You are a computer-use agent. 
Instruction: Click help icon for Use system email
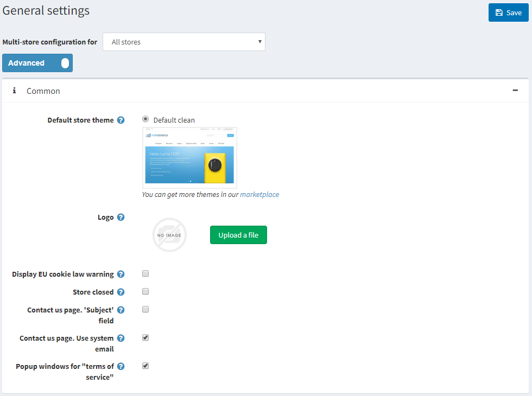click(121, 338)
